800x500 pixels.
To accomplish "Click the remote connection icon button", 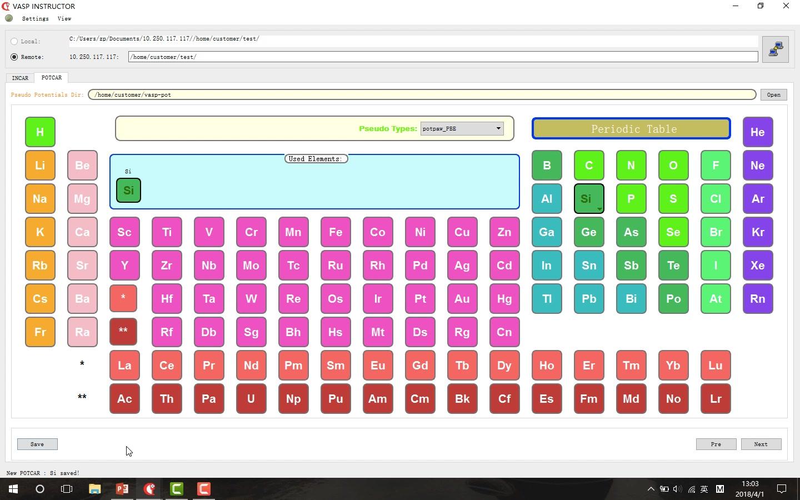I will 775,49.
